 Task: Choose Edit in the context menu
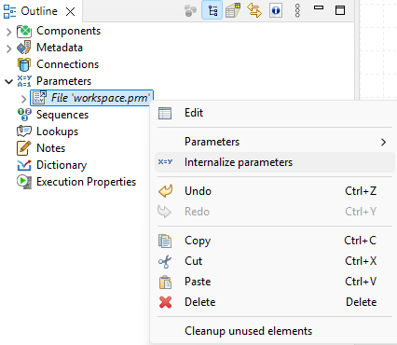click(275, 113)
